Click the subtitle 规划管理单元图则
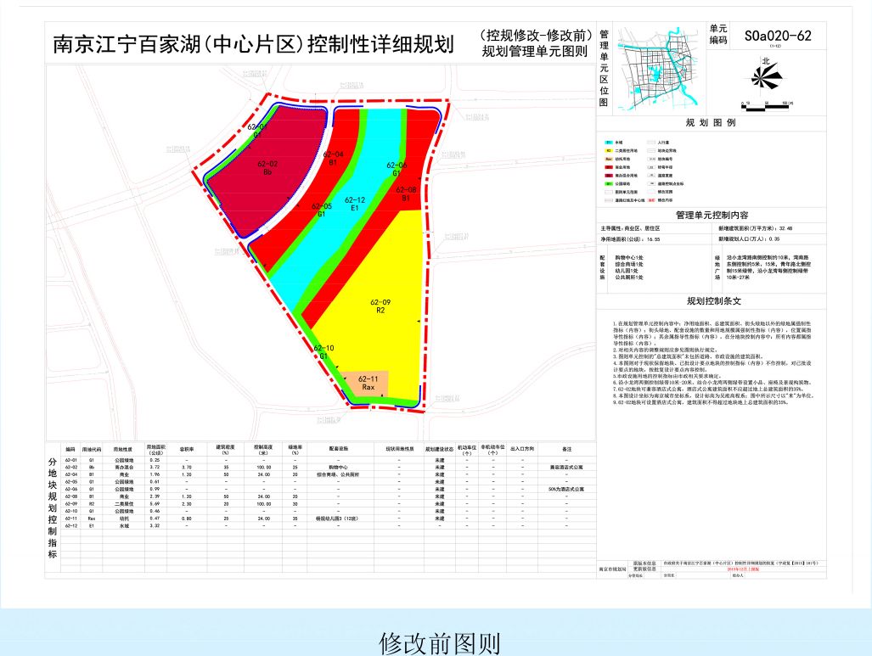This screenshot has width=872, height=656. pos(534,52)
